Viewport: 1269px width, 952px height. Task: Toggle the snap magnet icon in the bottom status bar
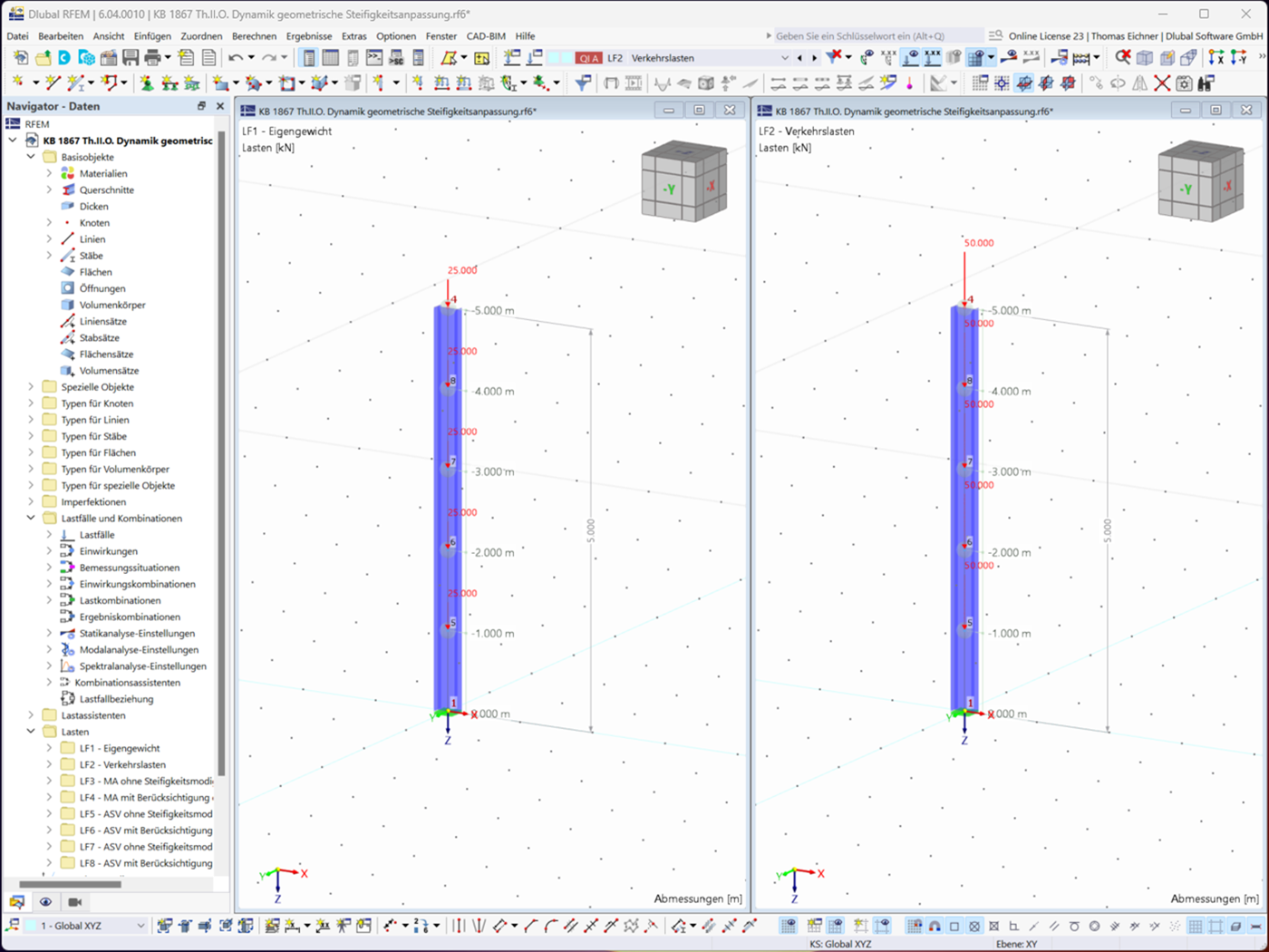click(x=935, y=926)
